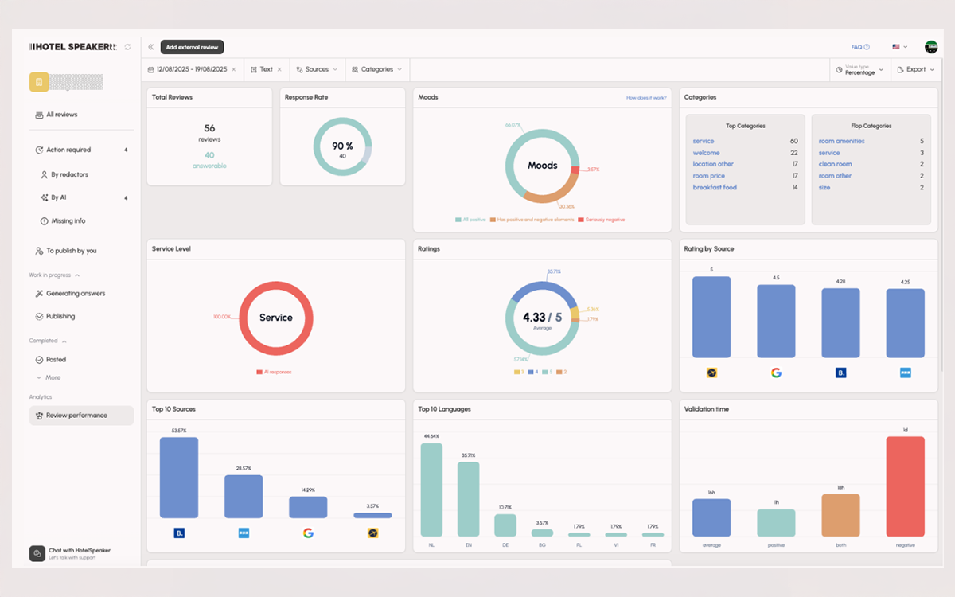The width and height of the screenshot is (955, 597).
Task: Open the Value type Percentage dropdown
Action: 859,70
